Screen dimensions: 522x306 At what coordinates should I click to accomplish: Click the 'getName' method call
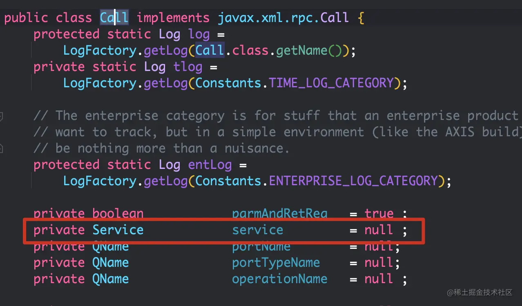pyautogui.click(x=302, y=51)
